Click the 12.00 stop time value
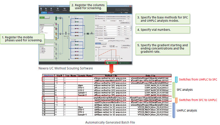Screen dimensions: 220x125 112,46
